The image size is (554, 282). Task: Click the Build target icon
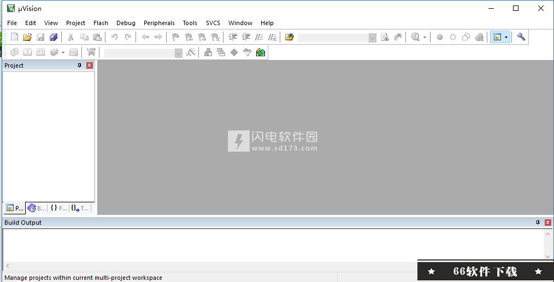pyautogui.click(x=27, y=52)
